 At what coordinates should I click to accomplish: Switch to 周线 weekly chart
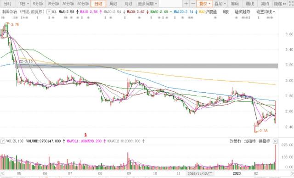pyautogui.click(x=113, y=4)
